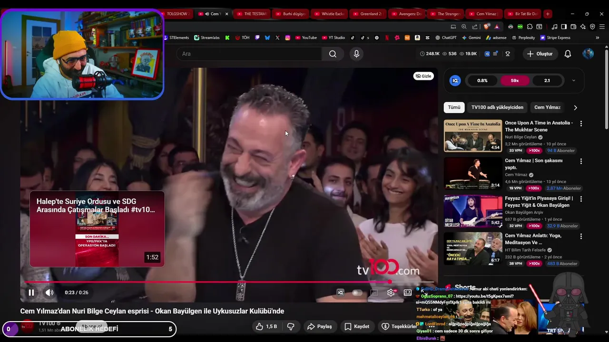Open the account avatar menu
Image resolution: width=609 pixels, height=342 pixels.
588,54
